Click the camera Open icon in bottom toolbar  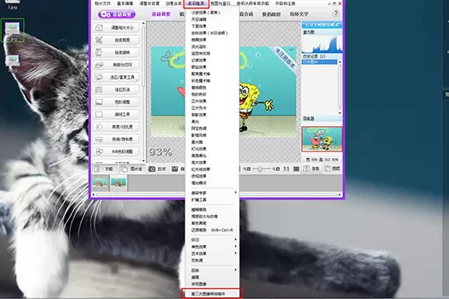[151, 169]
